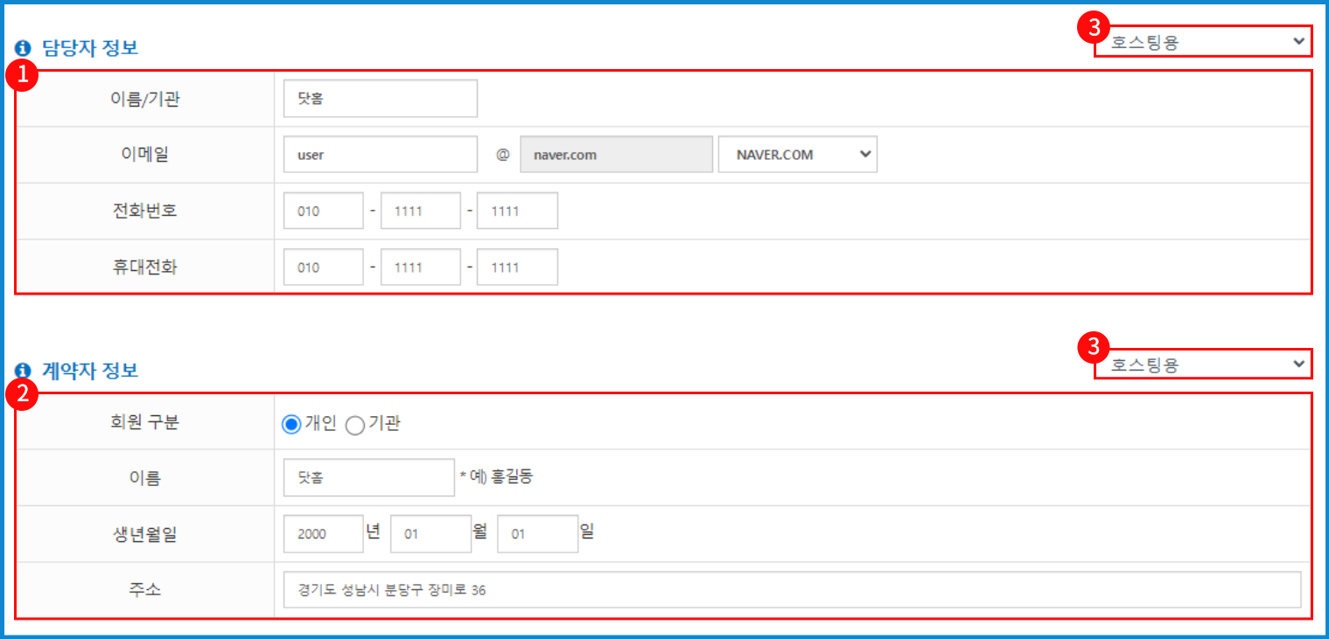Focus the birth day 일 field
This screenshot has height=639, width=1329.
pyautogui.click(x=537, y=534)
